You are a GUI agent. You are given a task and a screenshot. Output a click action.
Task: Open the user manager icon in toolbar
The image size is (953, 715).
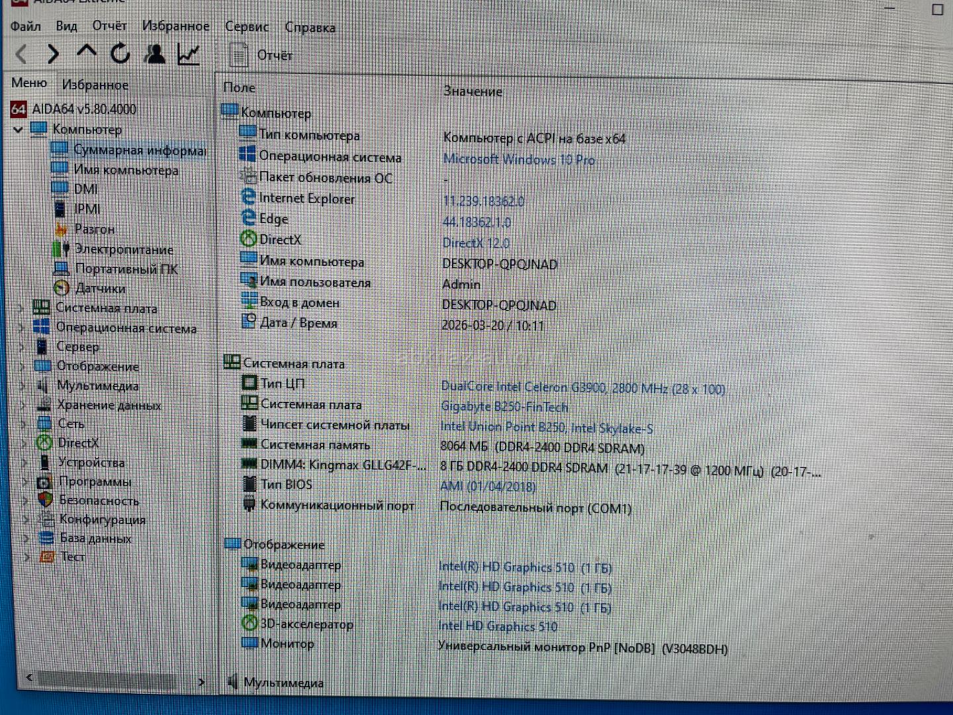[155, 54]
